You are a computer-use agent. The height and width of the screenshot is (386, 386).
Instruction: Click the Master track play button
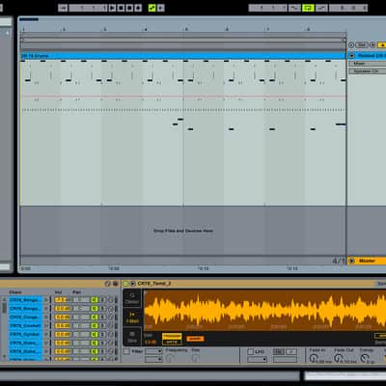tap(351, 261)
